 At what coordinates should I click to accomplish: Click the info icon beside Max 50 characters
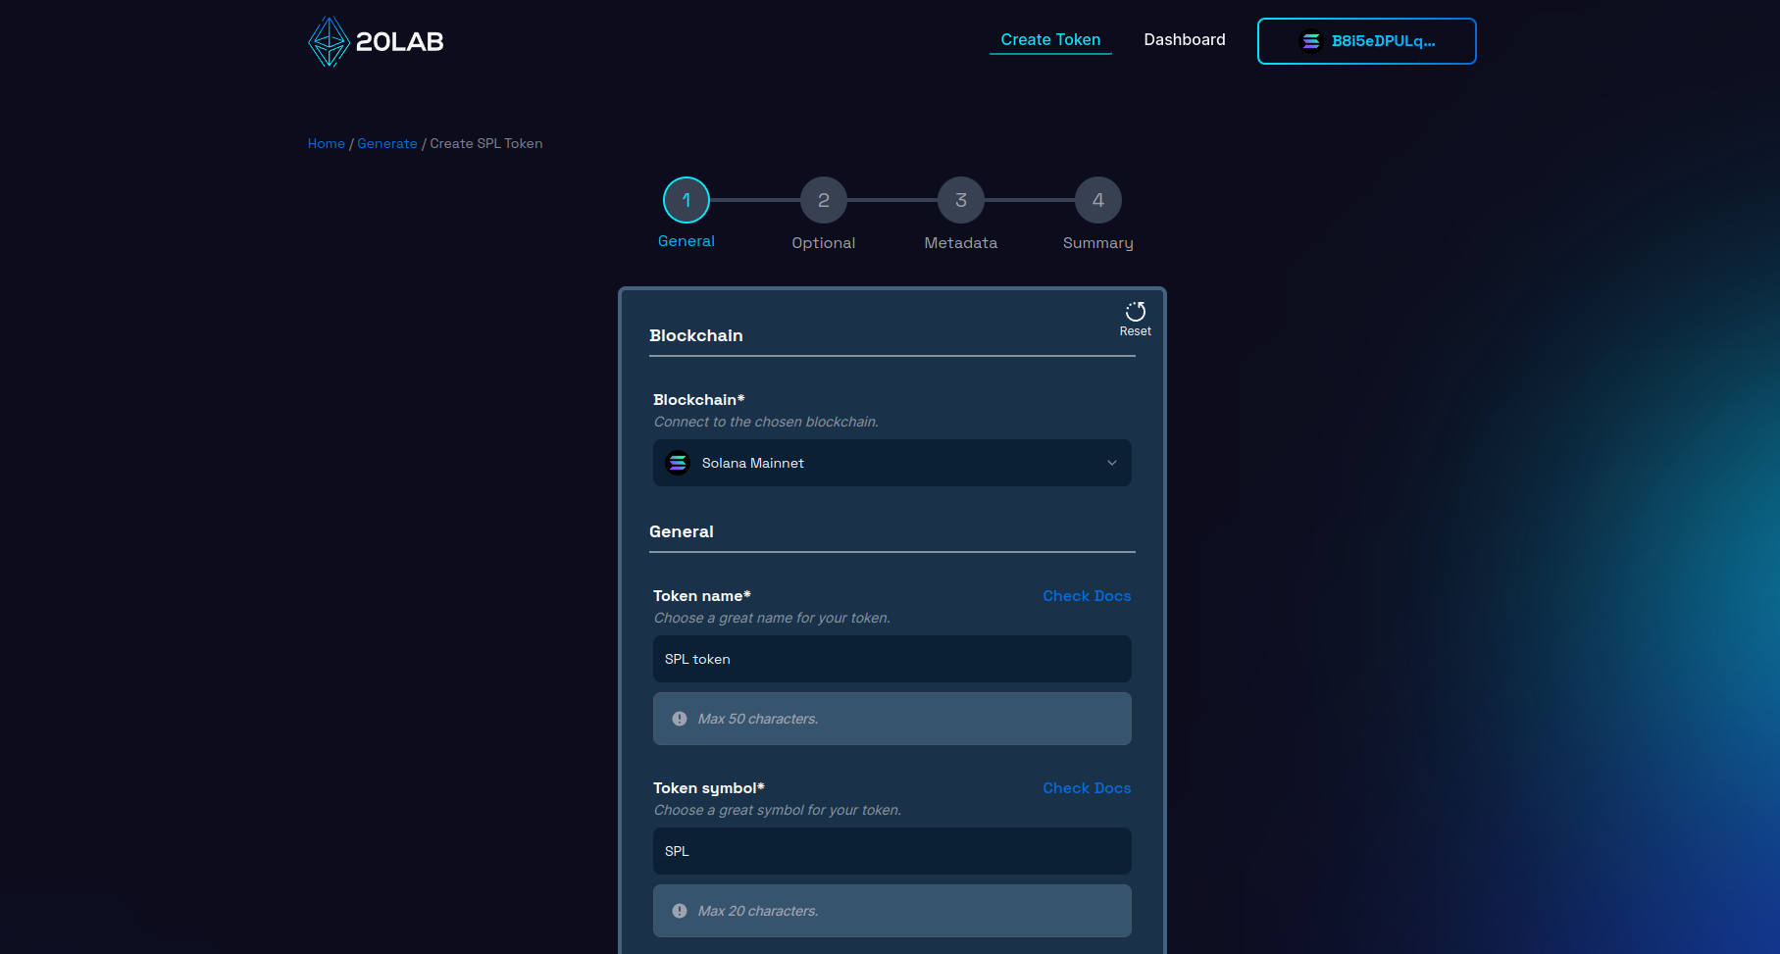680,719
